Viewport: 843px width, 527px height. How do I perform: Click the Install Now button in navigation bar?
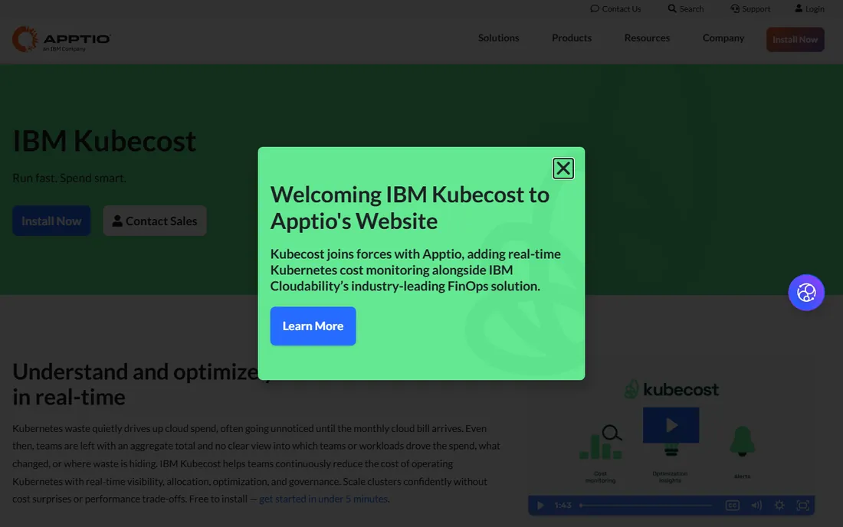(795, 40)
